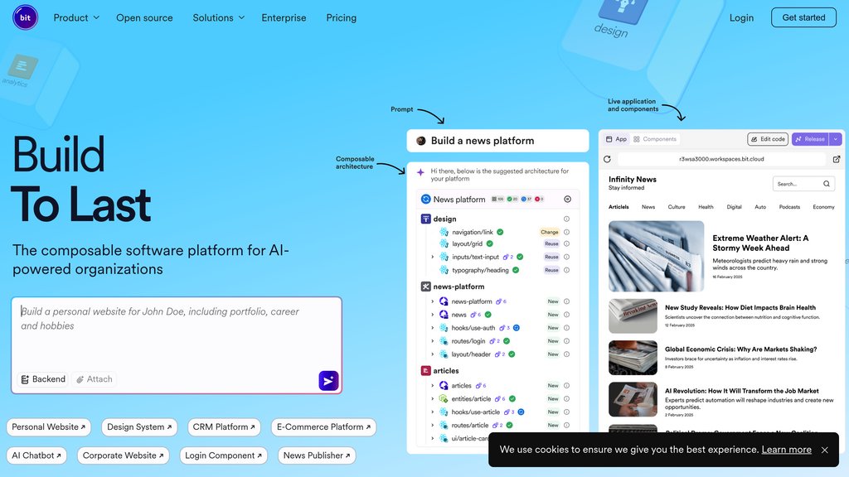Click info icon on hooks/use-auth row
Viewport: 849px width, 477px height.
pos(566,328)
